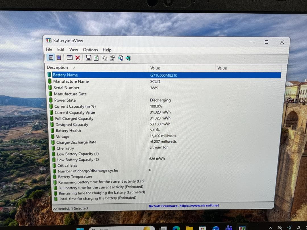Screen dimensions: 307x230
Task: Click BatteryInfoView icon in the taskbar
Action: coord(242,228)
